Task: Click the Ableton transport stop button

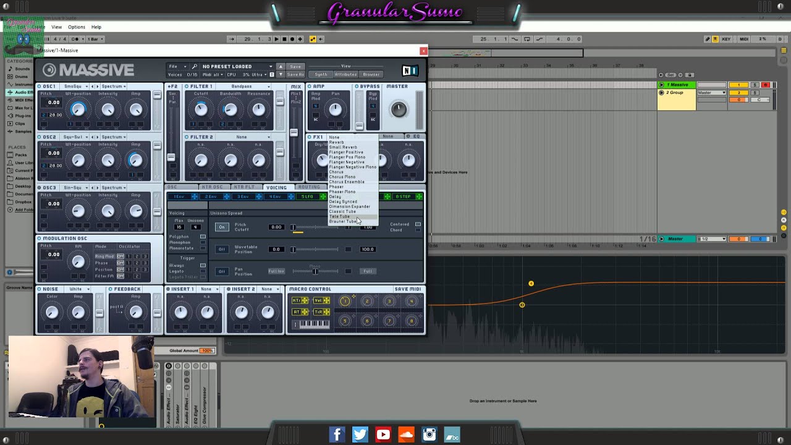Action: click(x=284, y=39)
